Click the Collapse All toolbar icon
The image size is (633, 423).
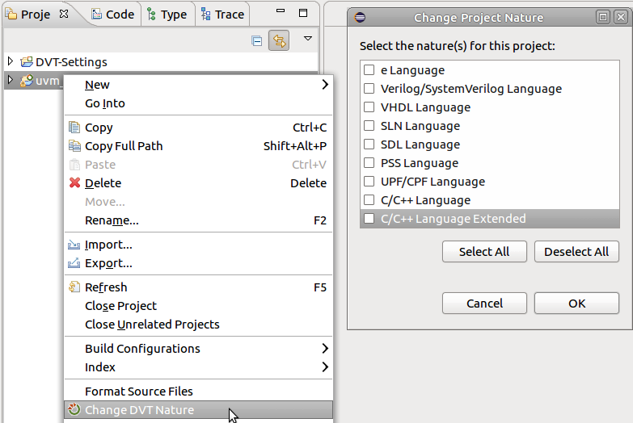(x=257, y=40)
